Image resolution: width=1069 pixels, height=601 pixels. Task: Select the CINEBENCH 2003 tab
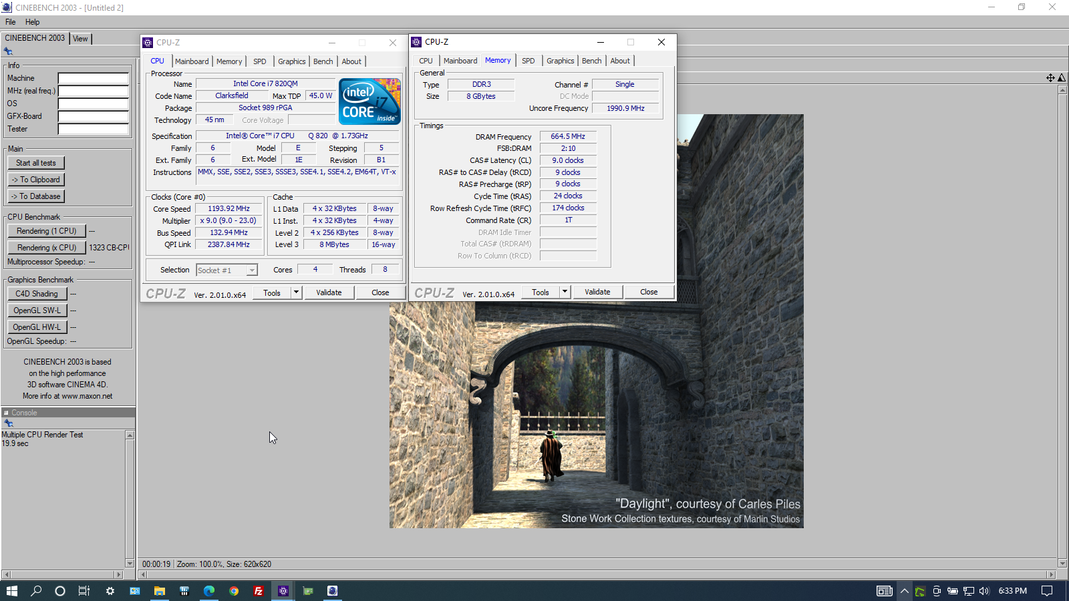(35, 38)
